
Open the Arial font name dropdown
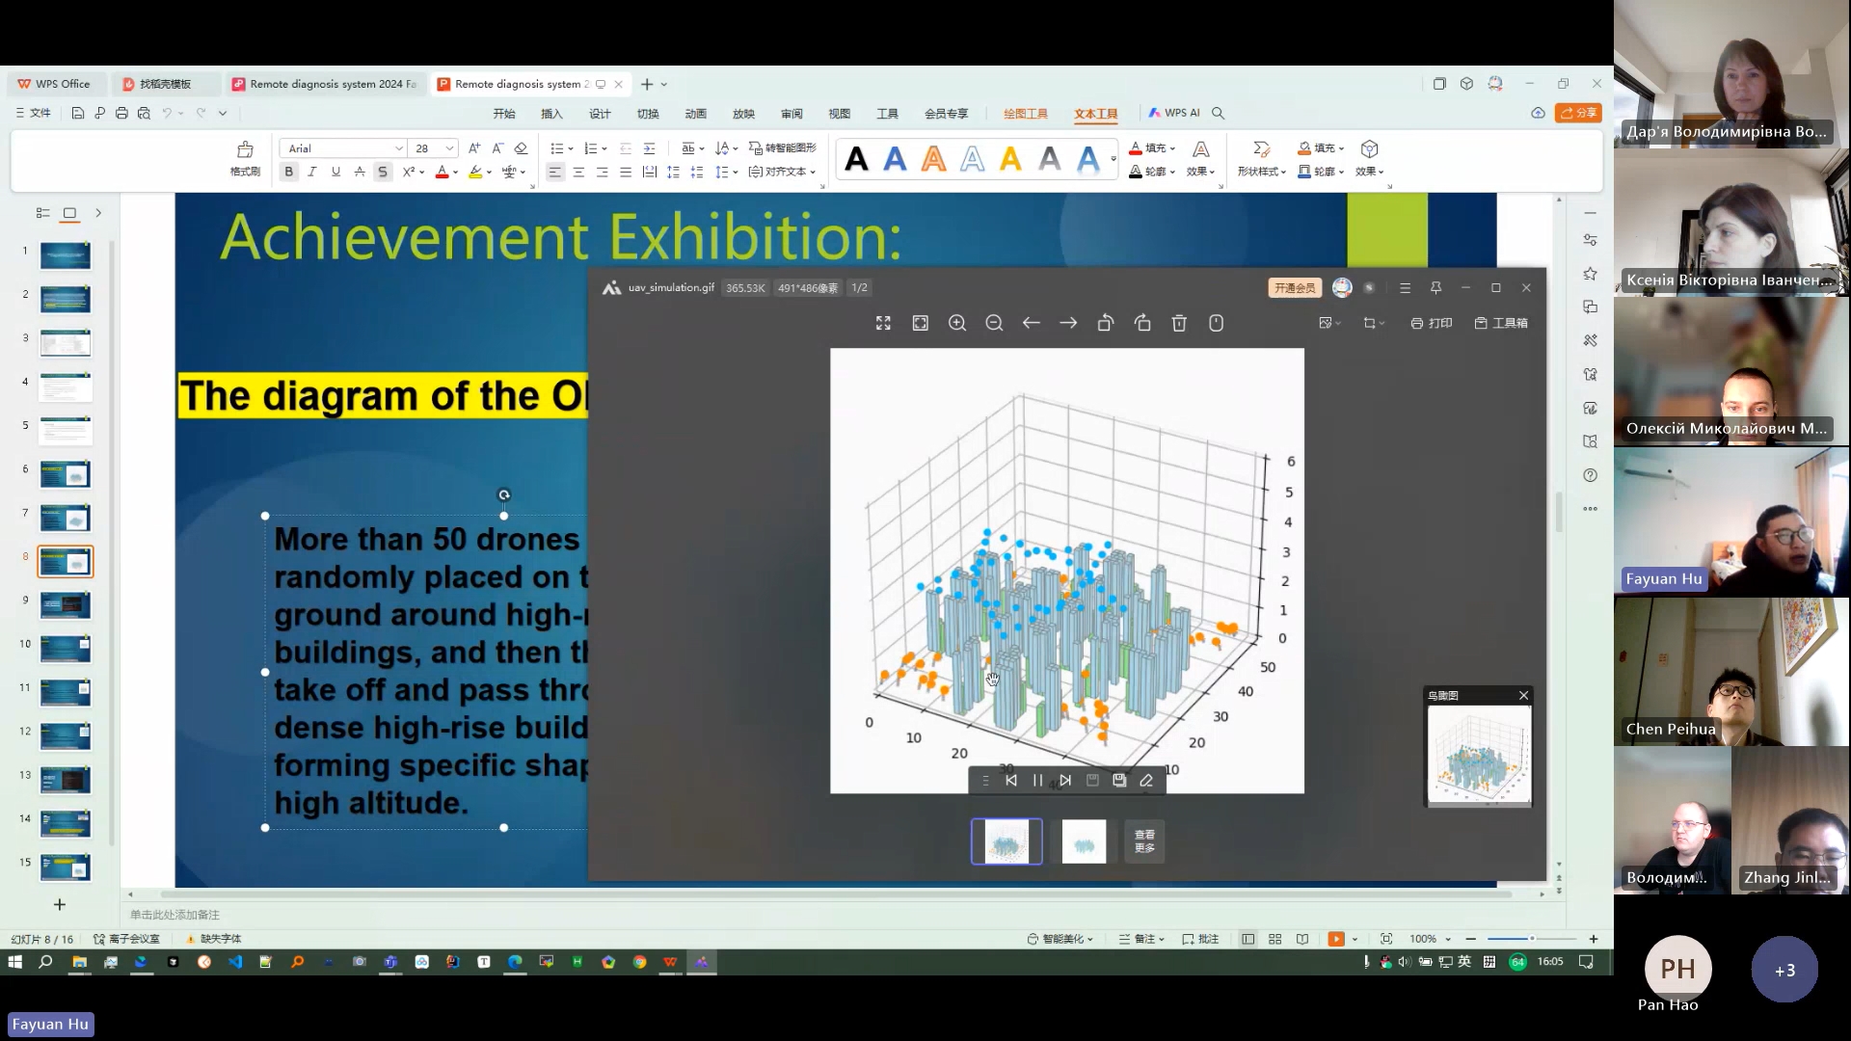[398, 148]
